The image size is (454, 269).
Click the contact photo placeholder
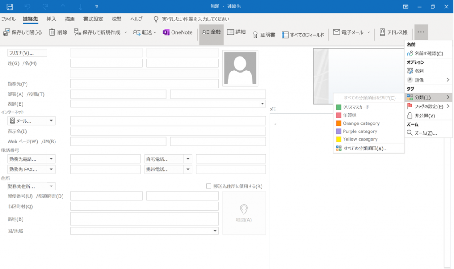tap(240, 68)
